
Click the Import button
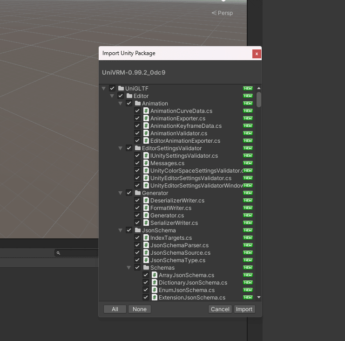(x=244, y=309)
